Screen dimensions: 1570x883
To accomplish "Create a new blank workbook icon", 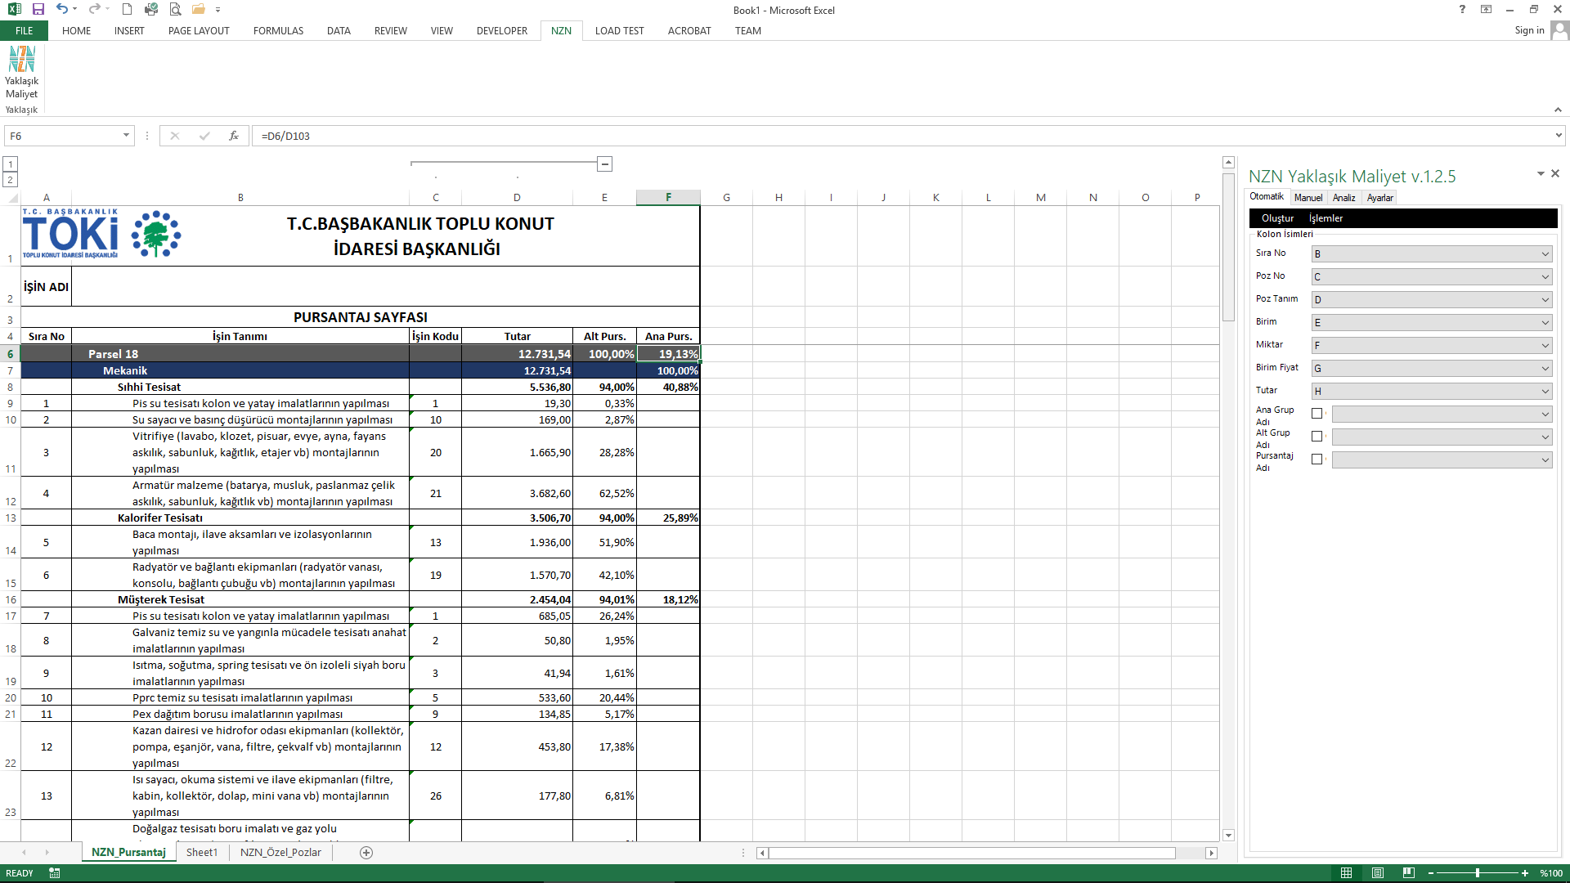I will (x=127, y=9).
